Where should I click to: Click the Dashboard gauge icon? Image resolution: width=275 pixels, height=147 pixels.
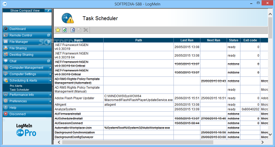click(x=6, y=29)
